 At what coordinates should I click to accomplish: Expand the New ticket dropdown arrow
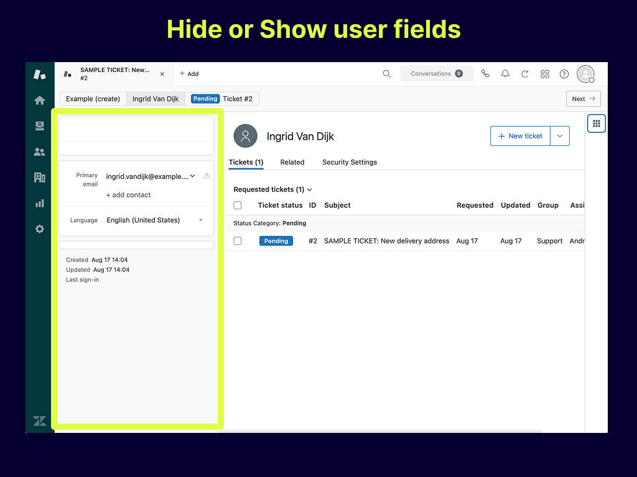click(x=559, y=136)
